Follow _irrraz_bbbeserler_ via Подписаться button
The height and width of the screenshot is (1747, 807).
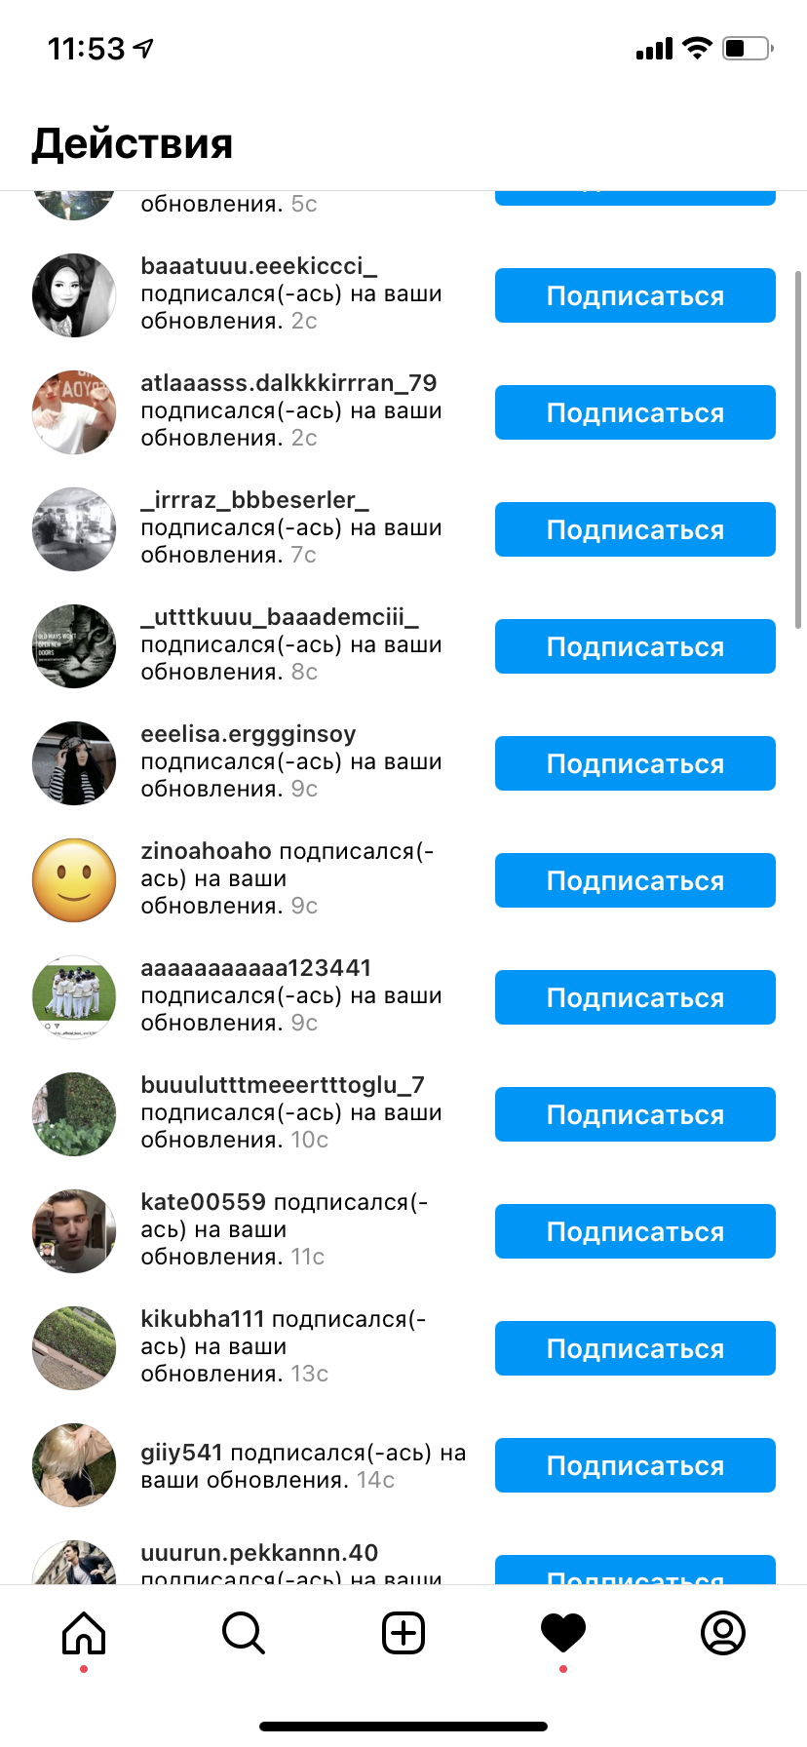pos(635,529)
